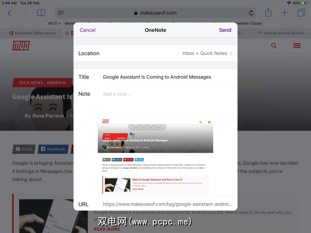The image size is (311, 233).
Task: Show all Safari tabs overview
Action: [301, 13]
